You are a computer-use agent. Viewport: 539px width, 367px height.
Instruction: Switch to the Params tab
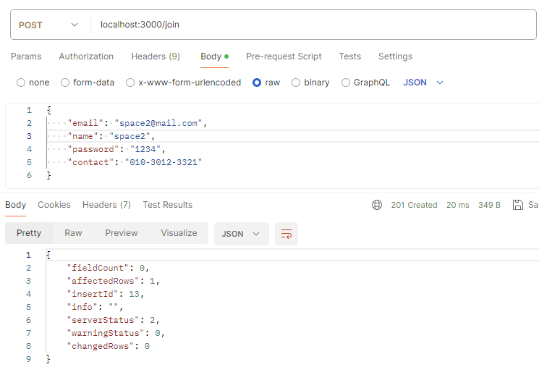(x=26, y=56)
